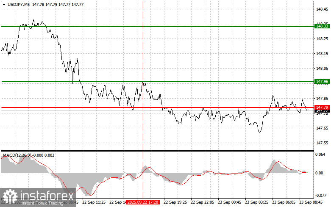331x207 pixels.
Task: Click the 147.85 price axis value
Action: 322,99
